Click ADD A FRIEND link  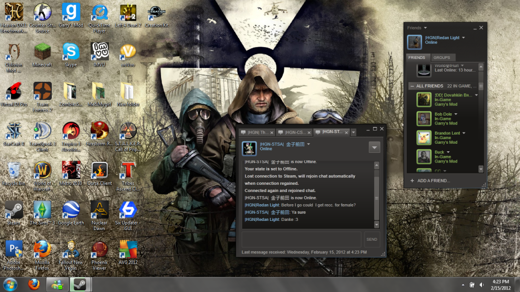430,181
